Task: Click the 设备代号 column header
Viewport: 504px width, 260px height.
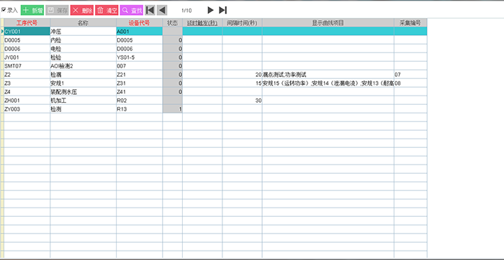Action: tap(139, 23)
